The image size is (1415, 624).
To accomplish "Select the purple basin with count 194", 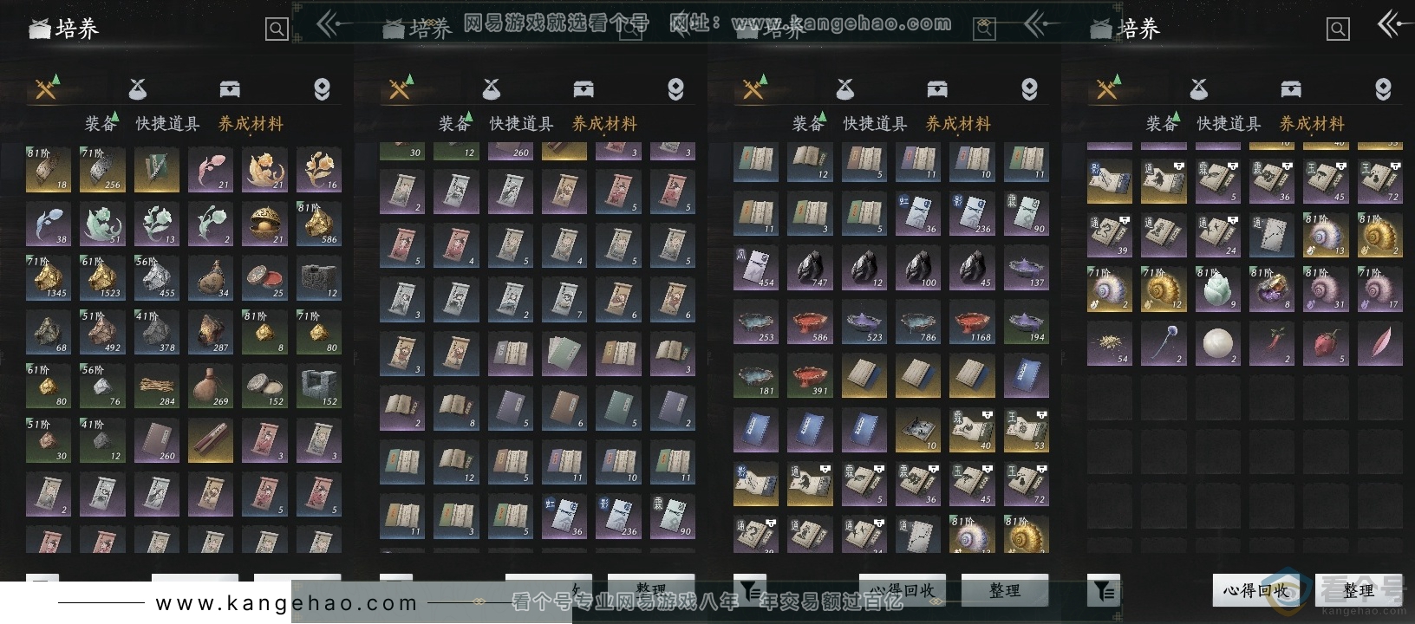I will pyautogui.click(x=1027, y=322).
